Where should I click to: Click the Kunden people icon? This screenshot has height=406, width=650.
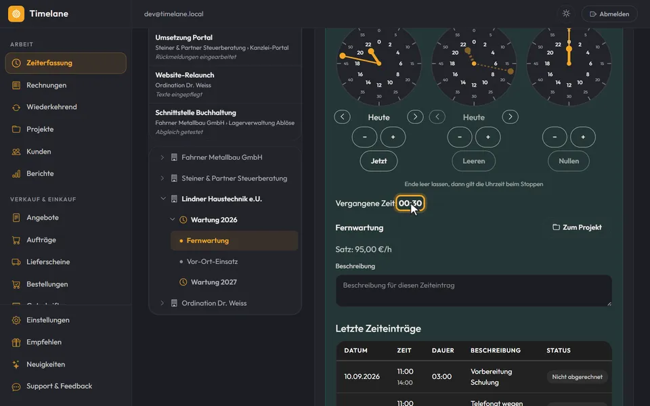point(16,152)
